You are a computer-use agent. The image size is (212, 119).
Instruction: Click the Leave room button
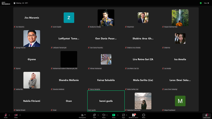coord(207,116)
